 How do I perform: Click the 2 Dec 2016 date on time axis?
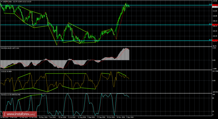pyautogui.click(x=130, y=117)
